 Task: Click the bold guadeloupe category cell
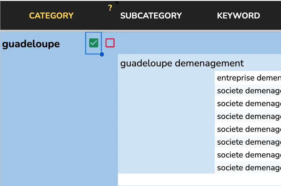[x=31, y=44]
